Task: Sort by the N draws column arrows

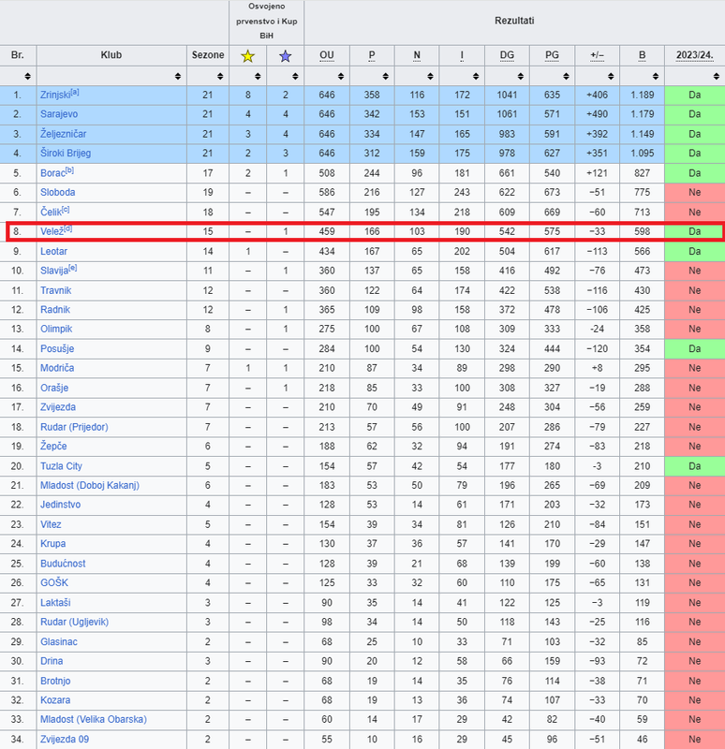Action: point(431,77)
